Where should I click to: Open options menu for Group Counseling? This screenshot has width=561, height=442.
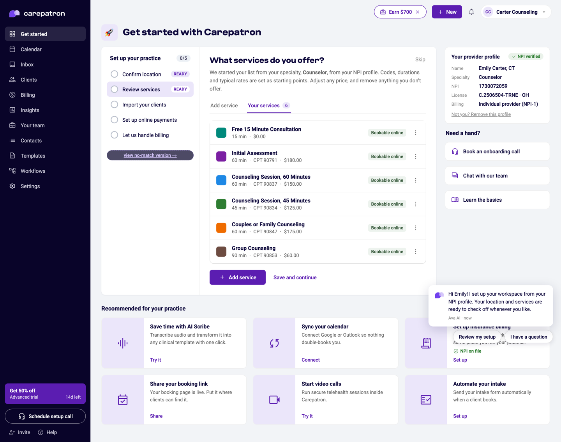pos(416,252)
